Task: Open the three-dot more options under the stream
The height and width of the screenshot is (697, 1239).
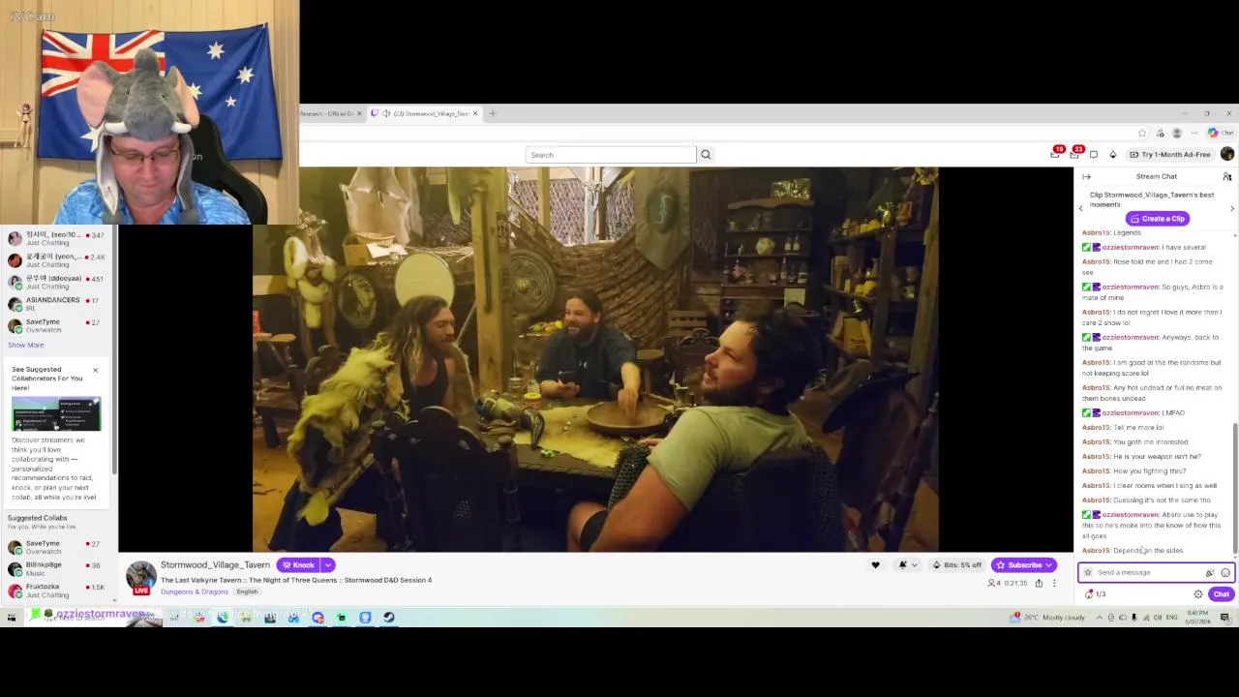Action: [1054, 583]
